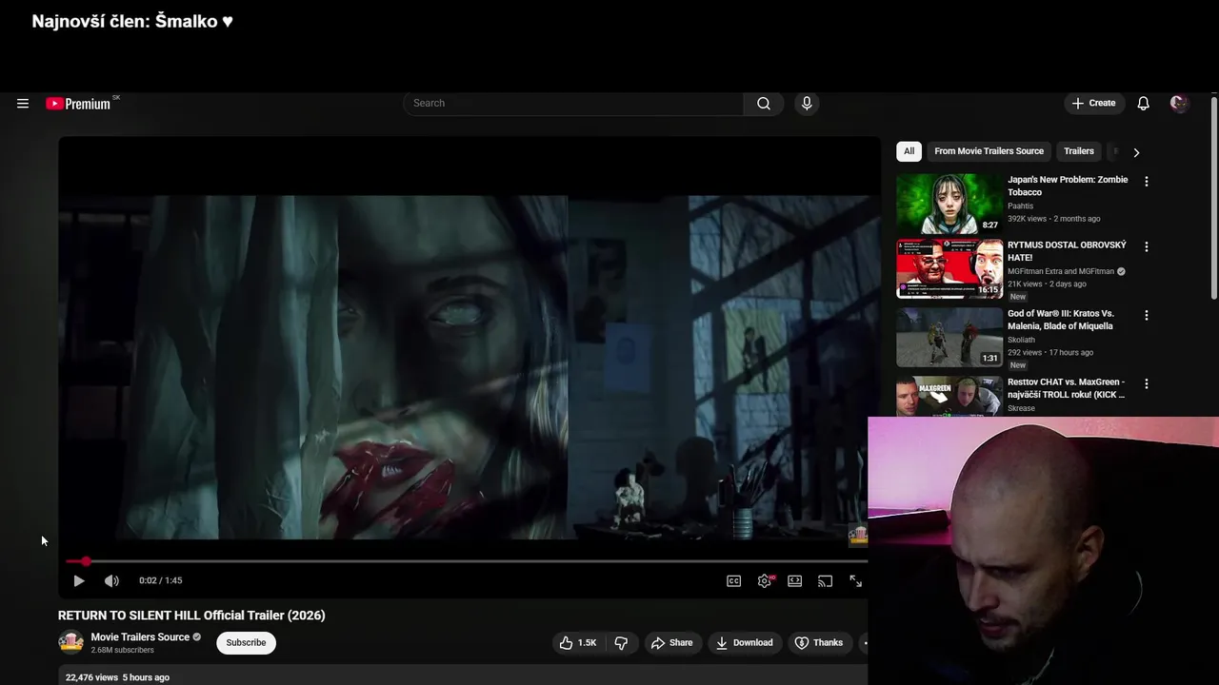Click the Create button
The image size is (1219, 685).
click(1094, 104)
